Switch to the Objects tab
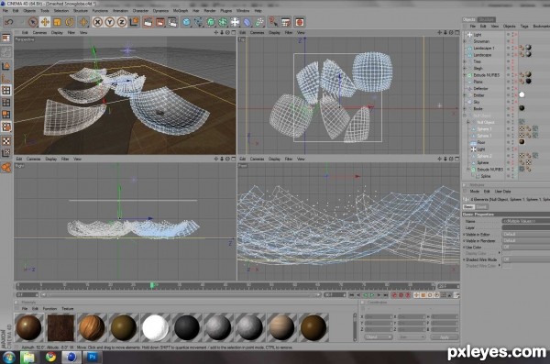The image size is (550, 364). coord(469,19)
